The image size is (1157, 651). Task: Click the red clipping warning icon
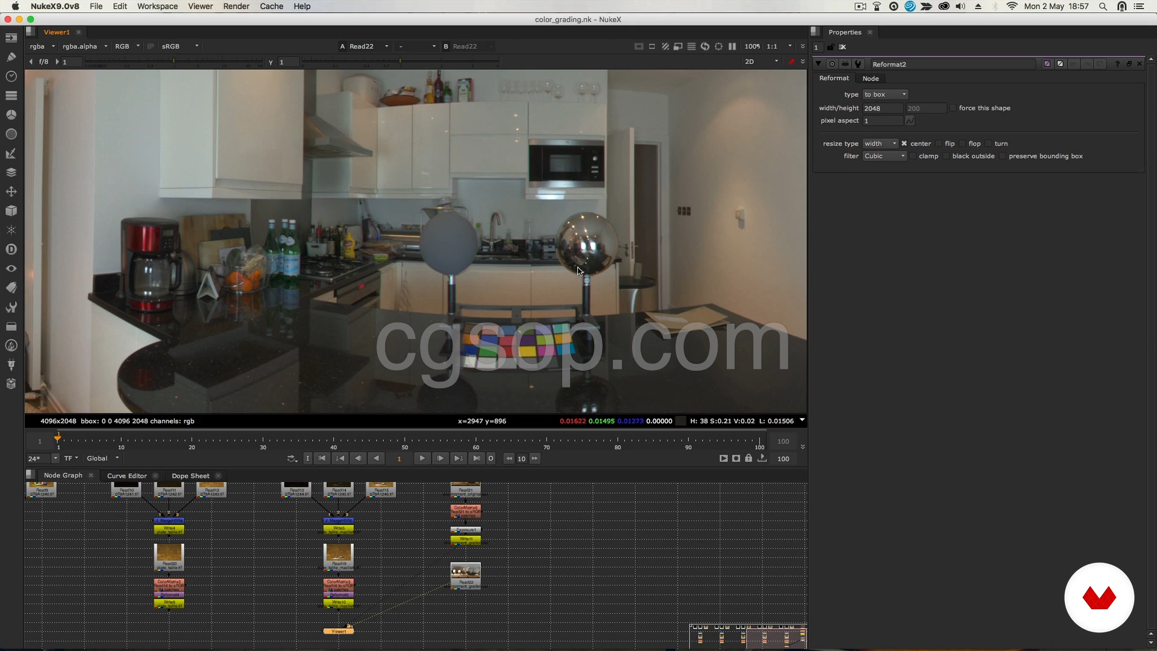coord(791,61)
